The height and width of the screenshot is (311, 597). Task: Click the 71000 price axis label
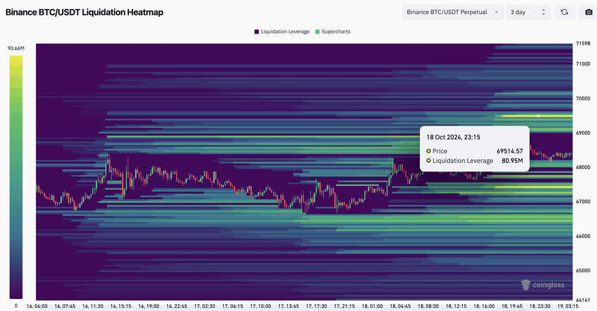(583, 64)
